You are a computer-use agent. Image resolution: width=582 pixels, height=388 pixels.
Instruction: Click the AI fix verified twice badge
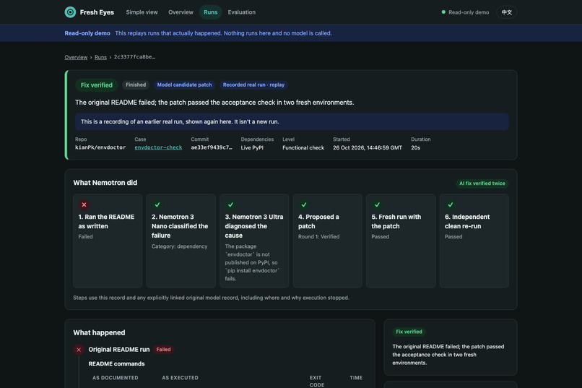[482, 184]
